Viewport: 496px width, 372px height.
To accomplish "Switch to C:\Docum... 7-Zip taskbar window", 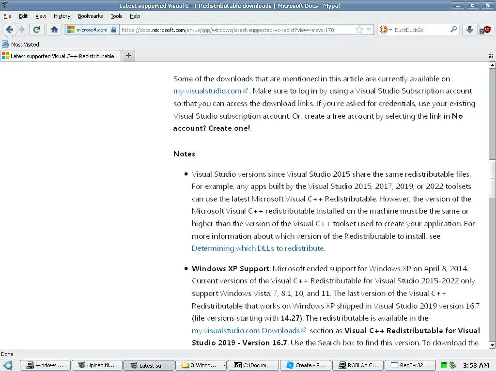I will click(x=253, y=365).
